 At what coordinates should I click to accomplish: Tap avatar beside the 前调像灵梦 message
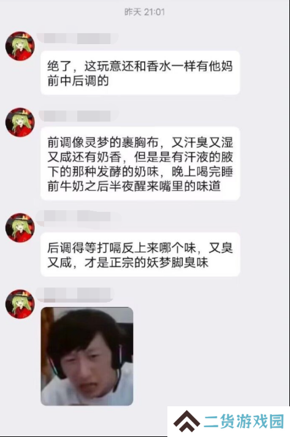click(20, 122)
